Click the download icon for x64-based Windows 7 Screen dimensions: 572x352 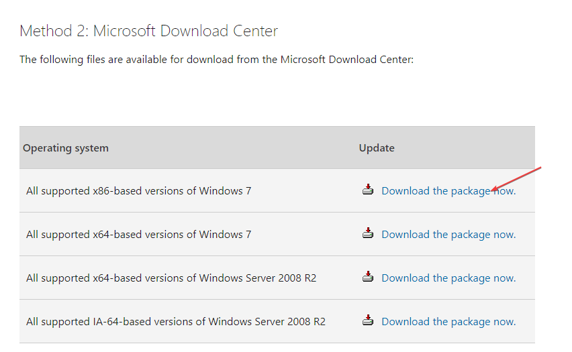[368, 233]
